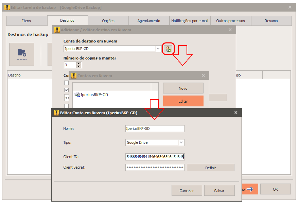The height and width of the screenshot is (206, 299).
Task: Open the Opções tab
Action: pyautogui.click(x=108, y=21)
